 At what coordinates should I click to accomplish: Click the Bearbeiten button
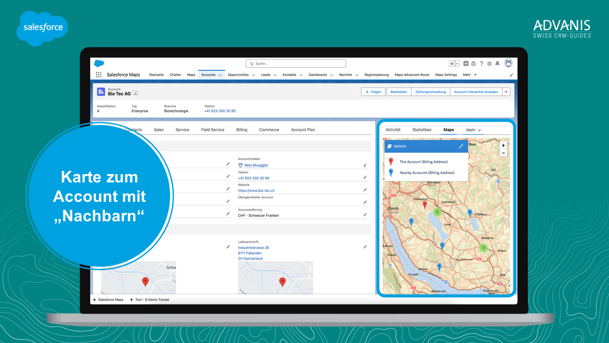[x=399, y=92]
